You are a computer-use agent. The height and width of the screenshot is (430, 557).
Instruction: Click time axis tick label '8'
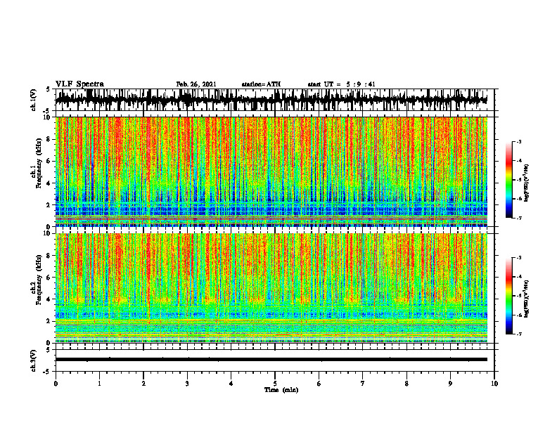click(x=406, y=384)
